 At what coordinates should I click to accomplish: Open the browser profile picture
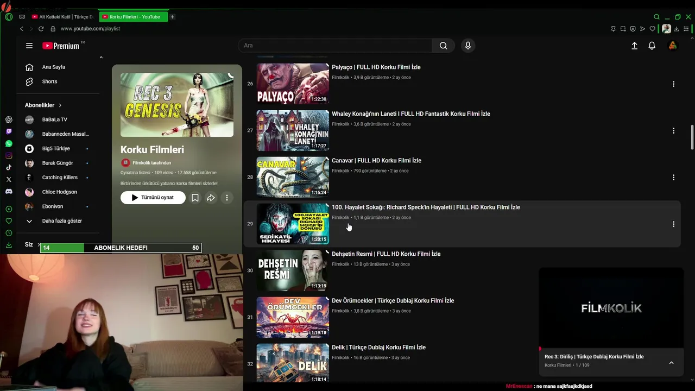tap(666, 29)
